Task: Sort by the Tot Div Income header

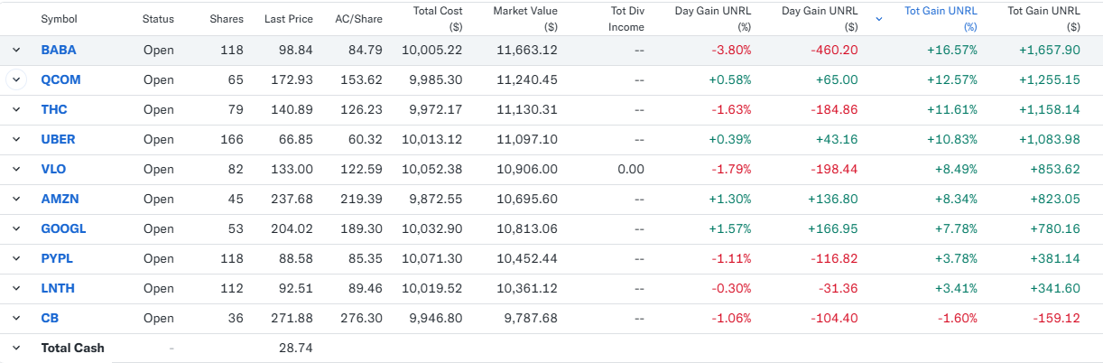Action: pyautogui.click(x=626, y=19)
